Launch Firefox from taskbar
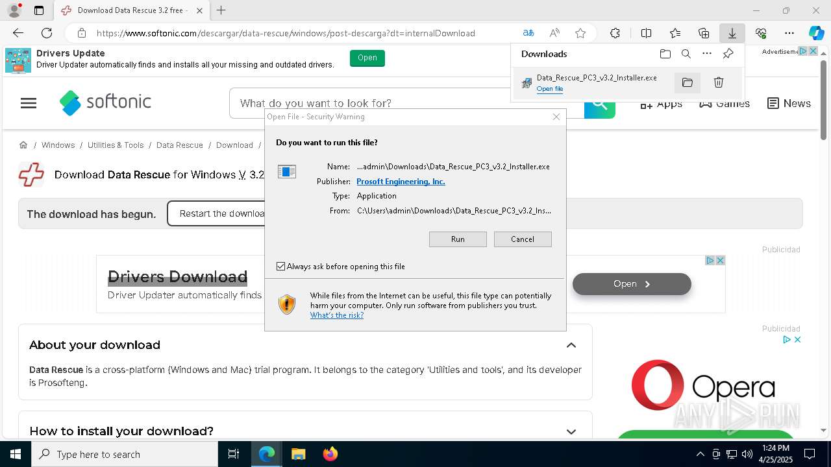The image size is (831, 467). pos(330,454)
